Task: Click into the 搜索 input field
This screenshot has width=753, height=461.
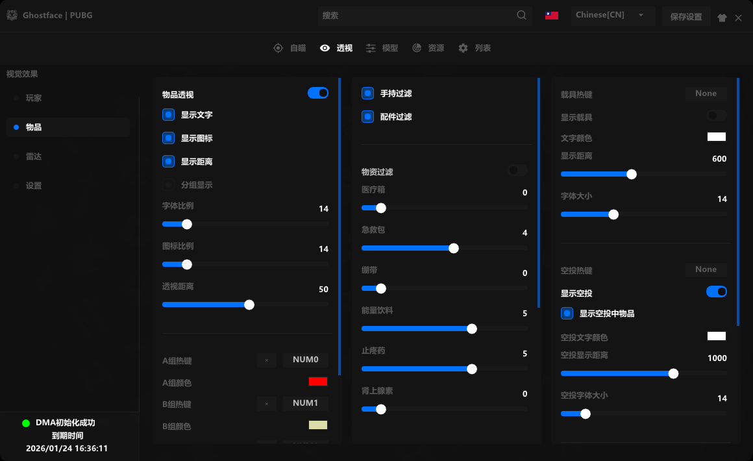Action: pyautogui.click(x=415, y=16)
